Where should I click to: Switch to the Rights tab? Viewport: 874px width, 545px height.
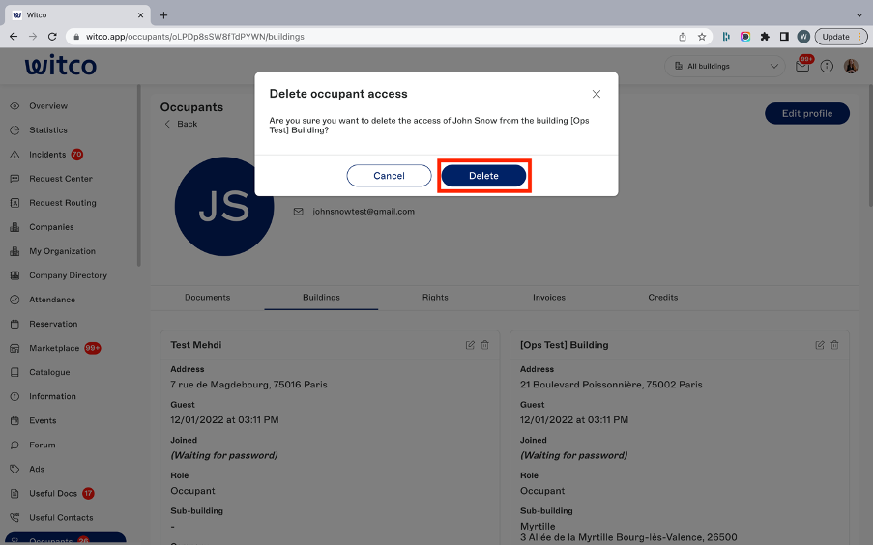tap(435, 297)
